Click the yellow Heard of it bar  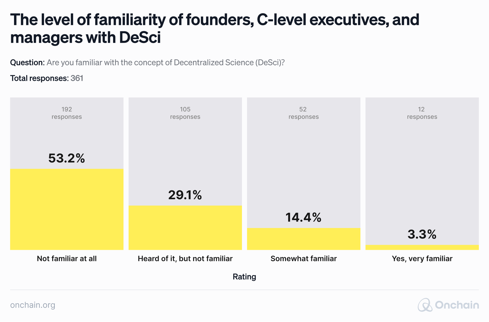click(x=185, y=228)
